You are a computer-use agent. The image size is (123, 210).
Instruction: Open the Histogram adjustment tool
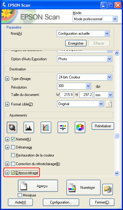29,127
